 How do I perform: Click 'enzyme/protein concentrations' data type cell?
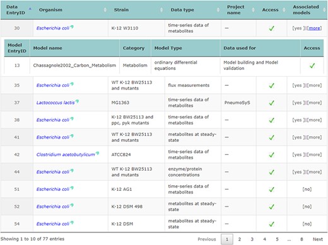point(193,172)
